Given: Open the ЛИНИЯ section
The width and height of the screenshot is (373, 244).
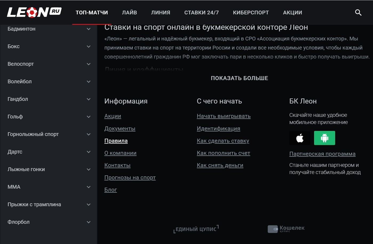Looking at the screenshot, I should [x=161, y=13].
